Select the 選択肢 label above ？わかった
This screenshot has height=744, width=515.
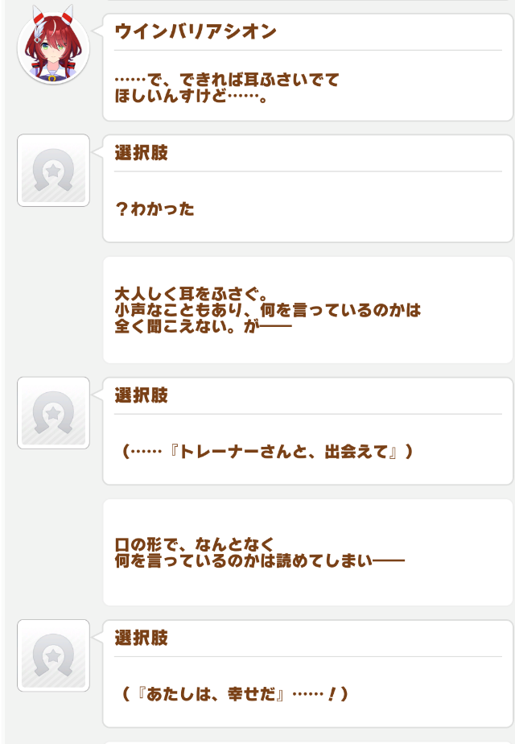(142, 153)
